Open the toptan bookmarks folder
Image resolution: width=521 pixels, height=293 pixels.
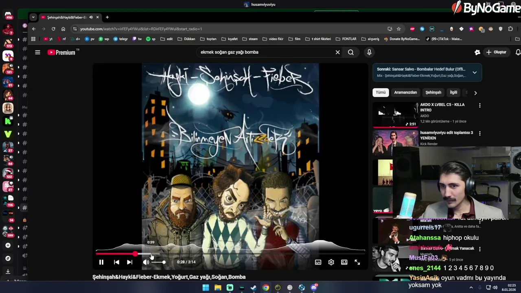pyautogui.click(x=208, y=39)
